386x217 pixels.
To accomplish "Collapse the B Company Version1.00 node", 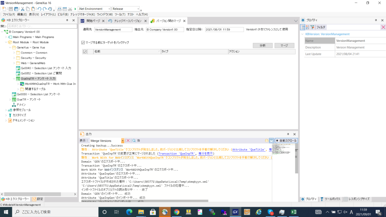I will click(2, 32).
